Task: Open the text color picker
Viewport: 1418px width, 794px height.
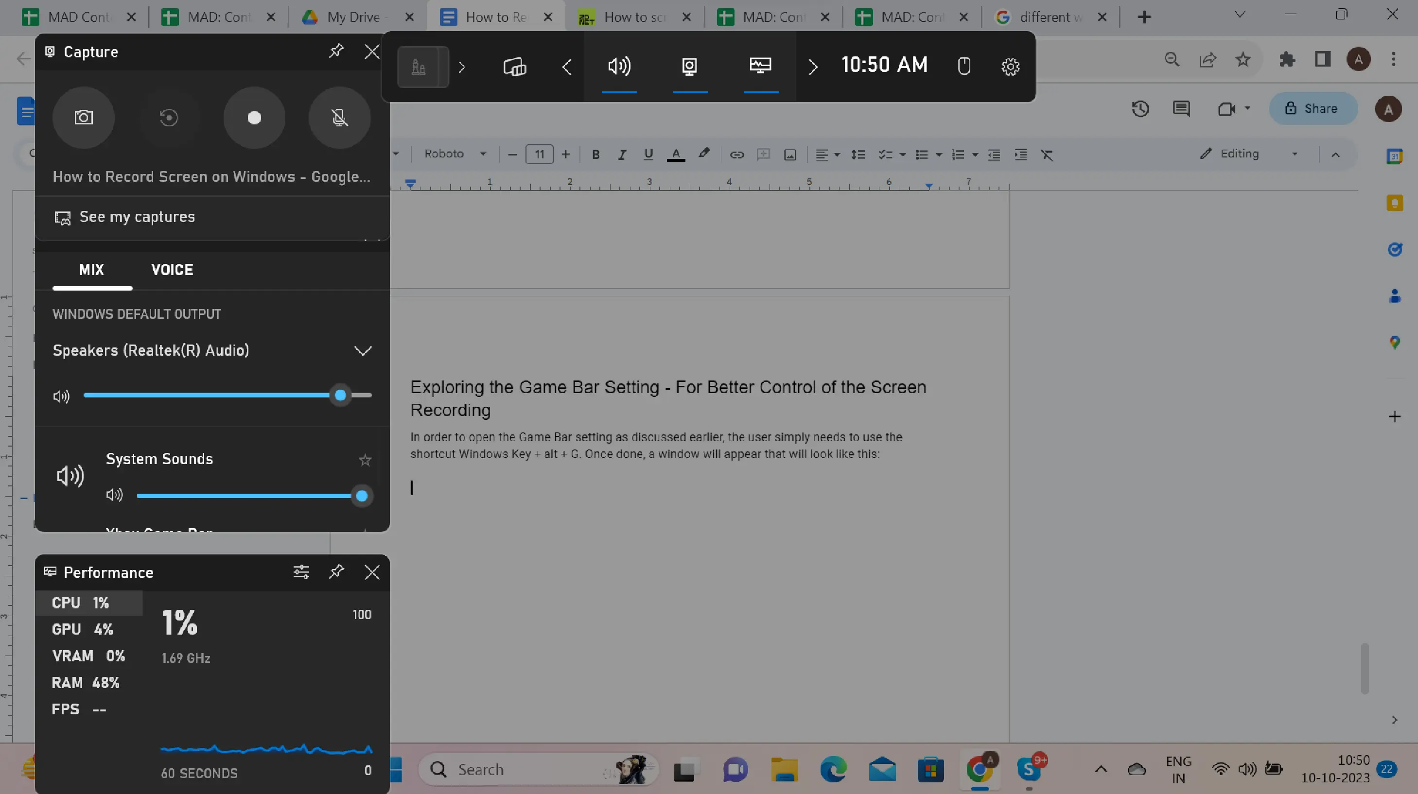Action: point(676,155)
